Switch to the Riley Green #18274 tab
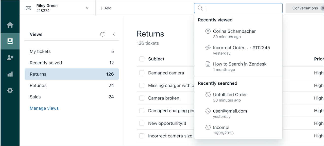 tap(47, 8)
